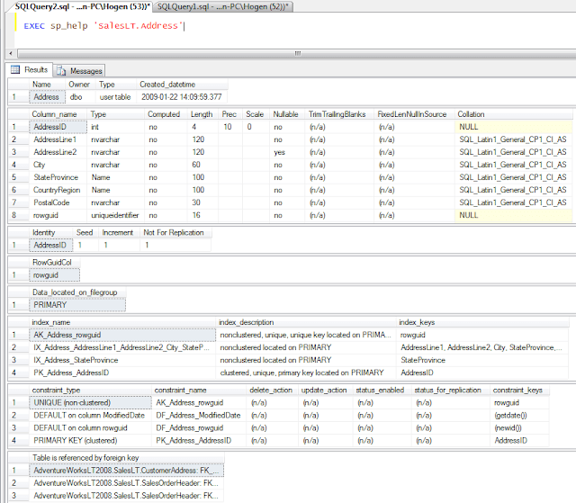
Task: Select the PRIMARY filegroup cell
Action: tap(77, 305)
